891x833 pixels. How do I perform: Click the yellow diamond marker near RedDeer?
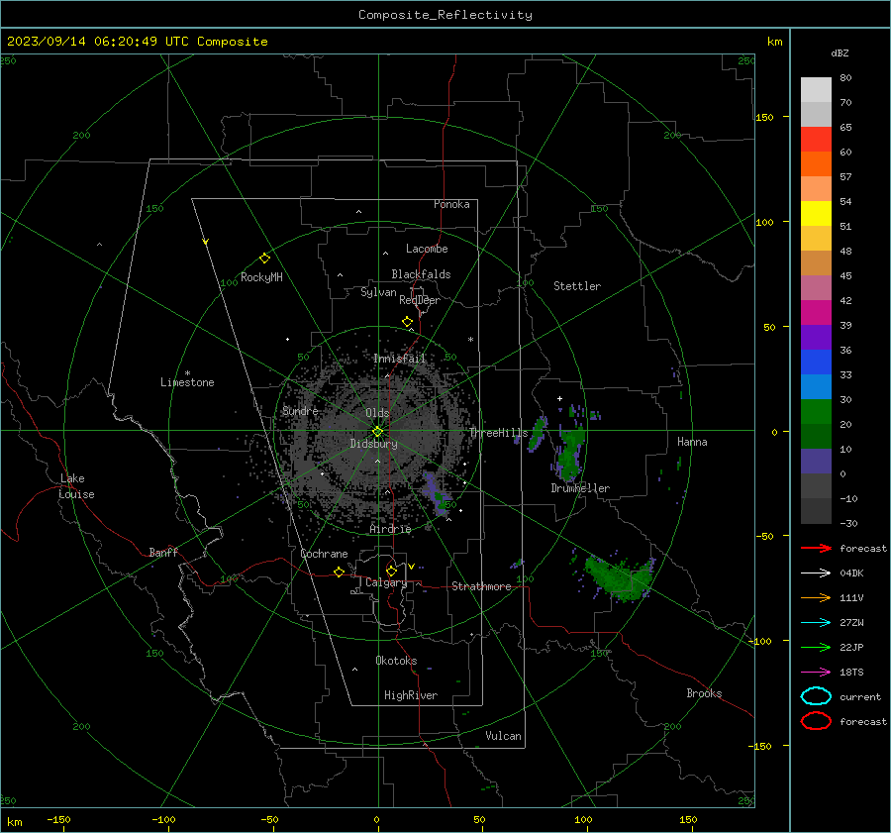click(x=407, y=322)
